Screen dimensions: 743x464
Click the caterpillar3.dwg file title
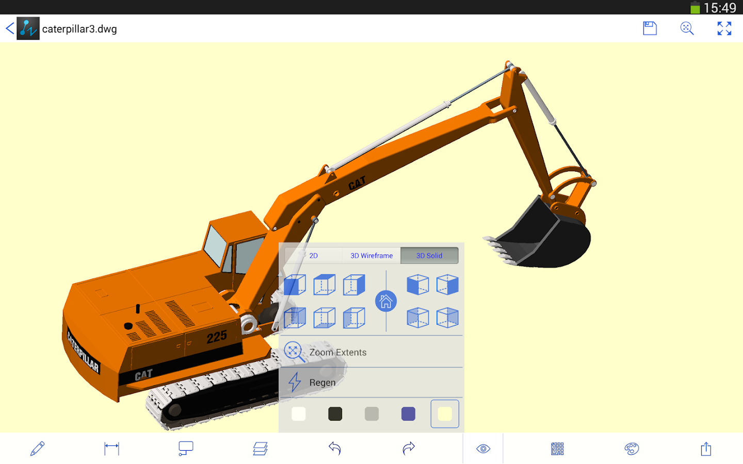[x=79, y=29]
